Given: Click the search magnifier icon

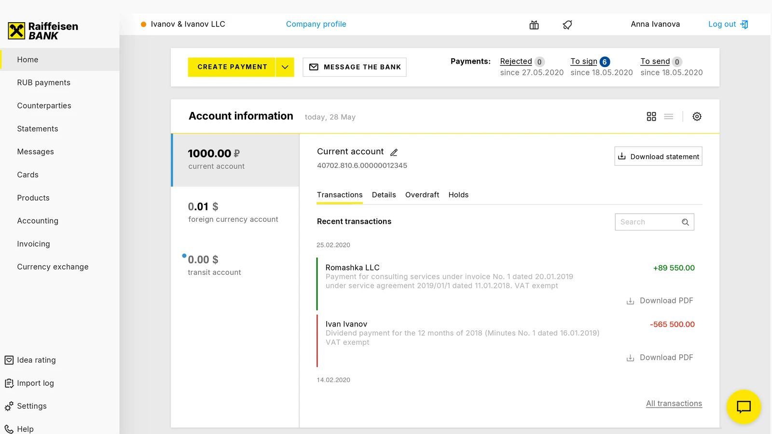Looking at the screenshot, I should tap(685, 222).
